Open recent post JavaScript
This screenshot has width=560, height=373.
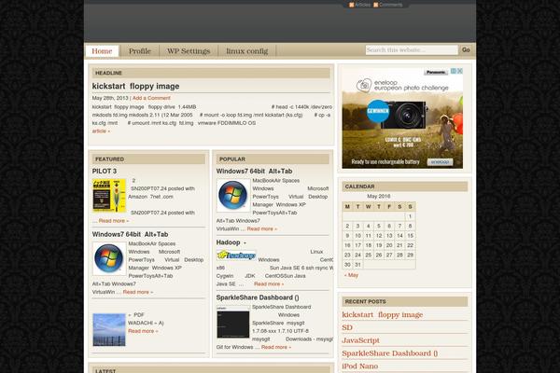click(x=360, y=340)
